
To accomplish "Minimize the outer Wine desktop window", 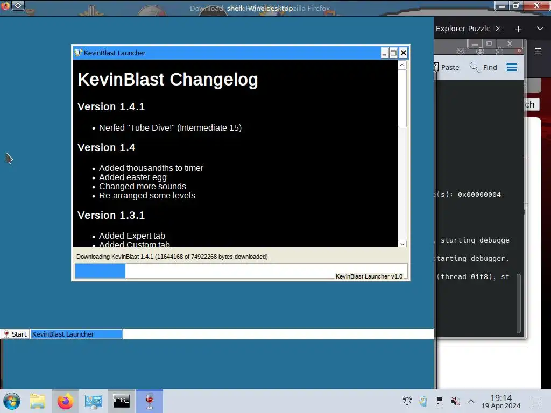I will [502, 5].
